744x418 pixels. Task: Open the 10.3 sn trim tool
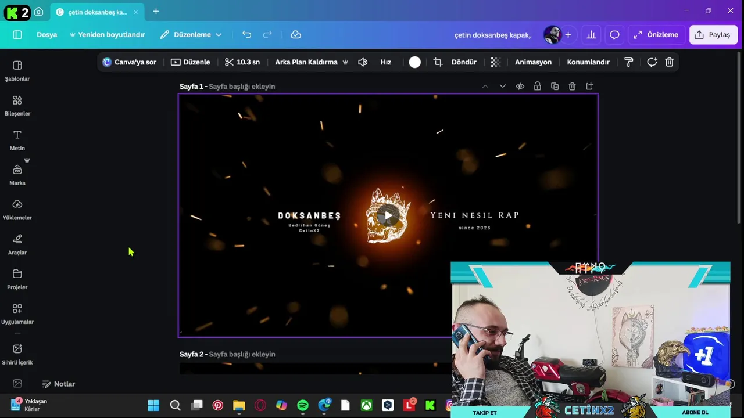[x=242, y=62]
